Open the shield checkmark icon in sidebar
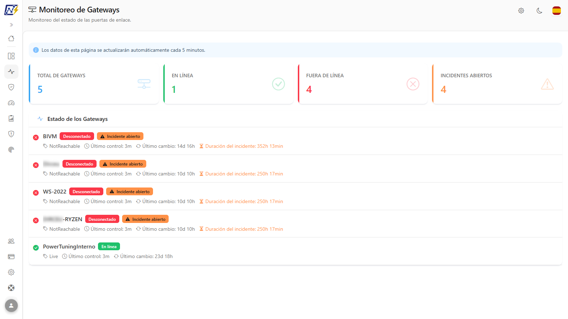The image size is (568, 319). point(11,87)
